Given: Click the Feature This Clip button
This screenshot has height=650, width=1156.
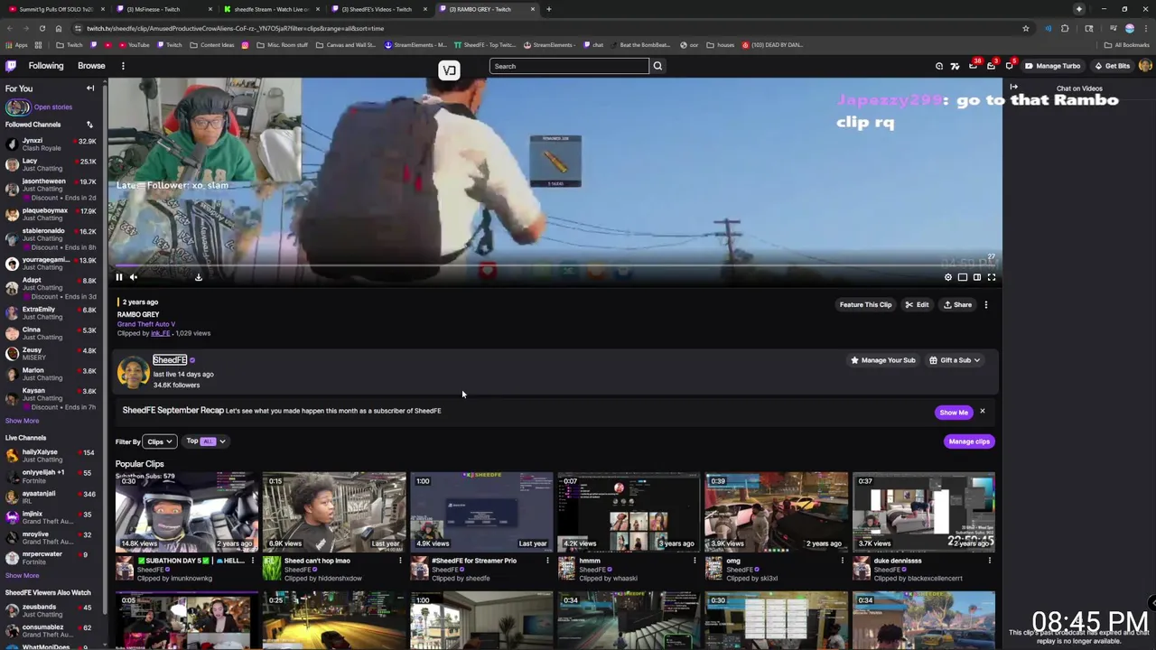Looking at the screenshot, I should [865, 304].
